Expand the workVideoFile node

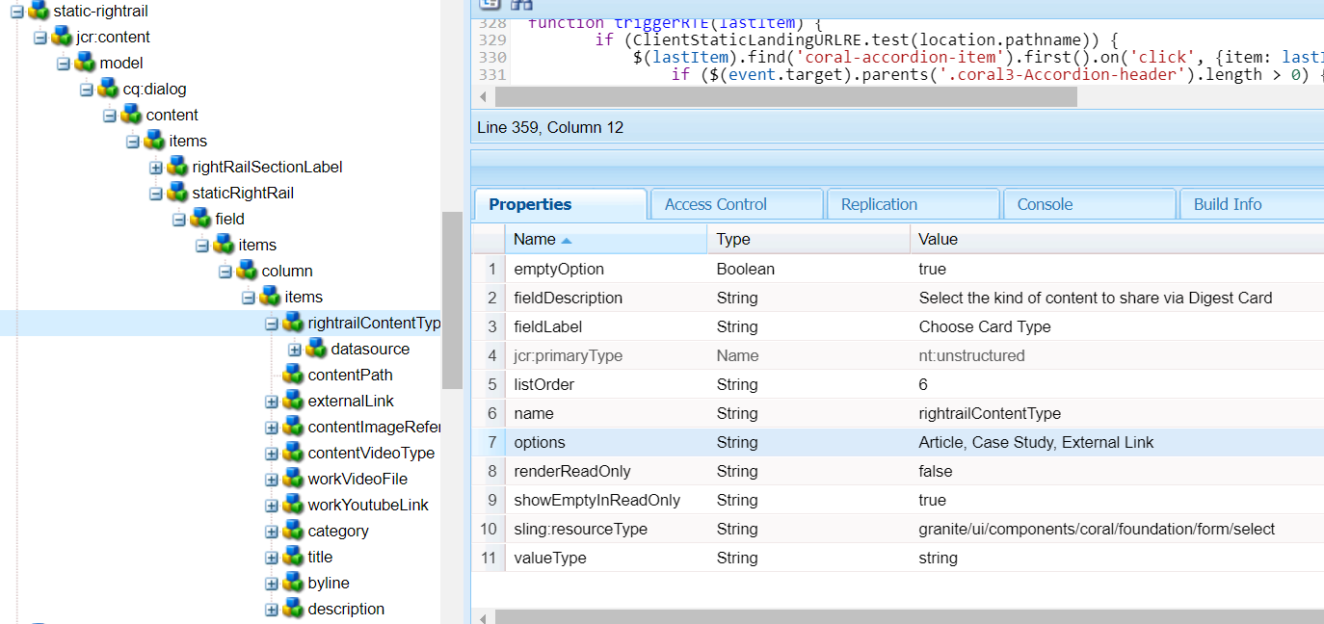271,479
